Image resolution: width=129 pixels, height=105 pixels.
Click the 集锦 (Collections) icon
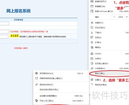[x=92, y=47]
